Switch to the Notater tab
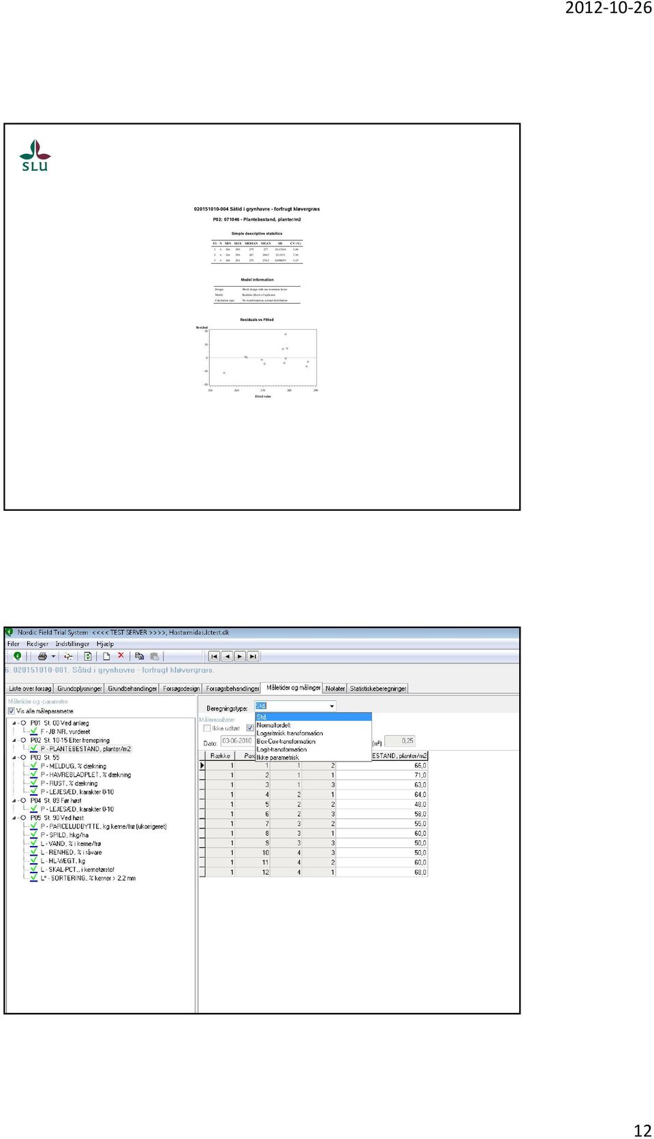The height and width of the screenshot is (1139, 654). coord(334,689)
